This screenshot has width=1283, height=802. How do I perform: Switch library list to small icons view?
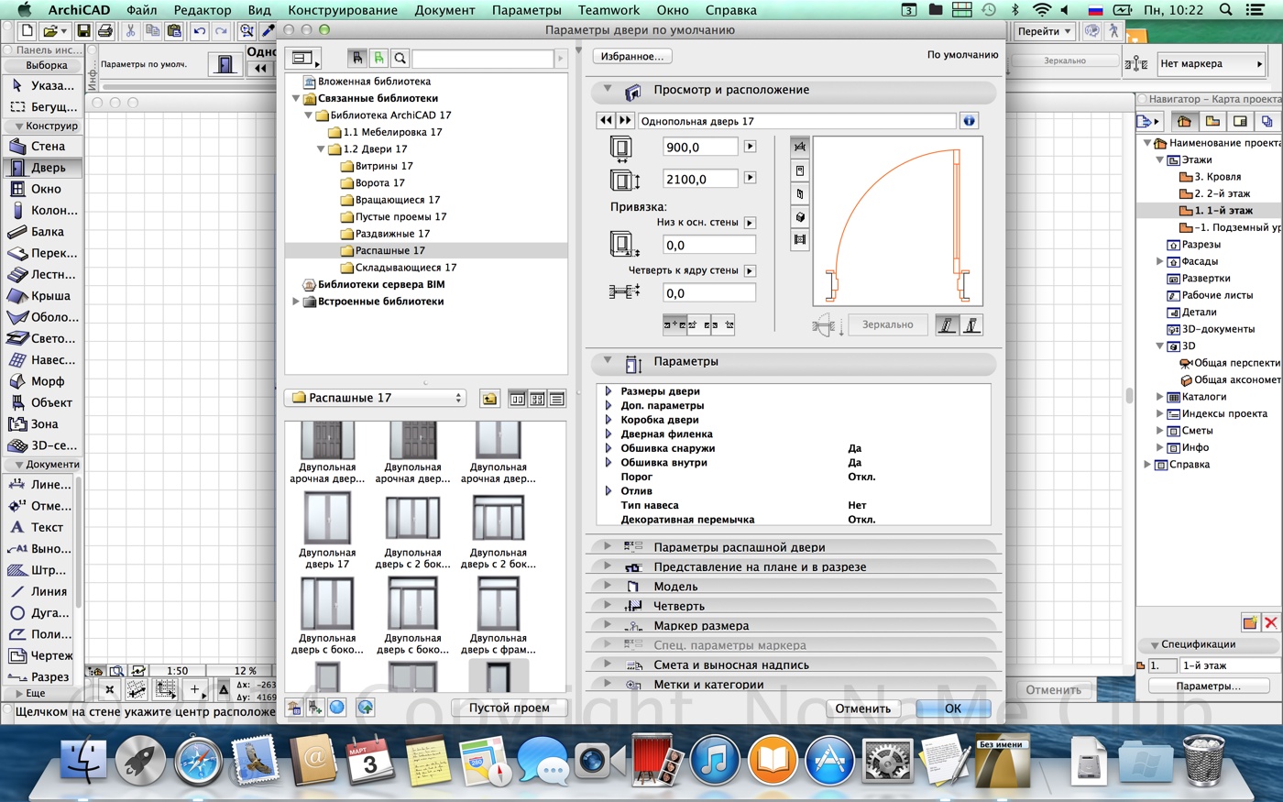point(537,399)
